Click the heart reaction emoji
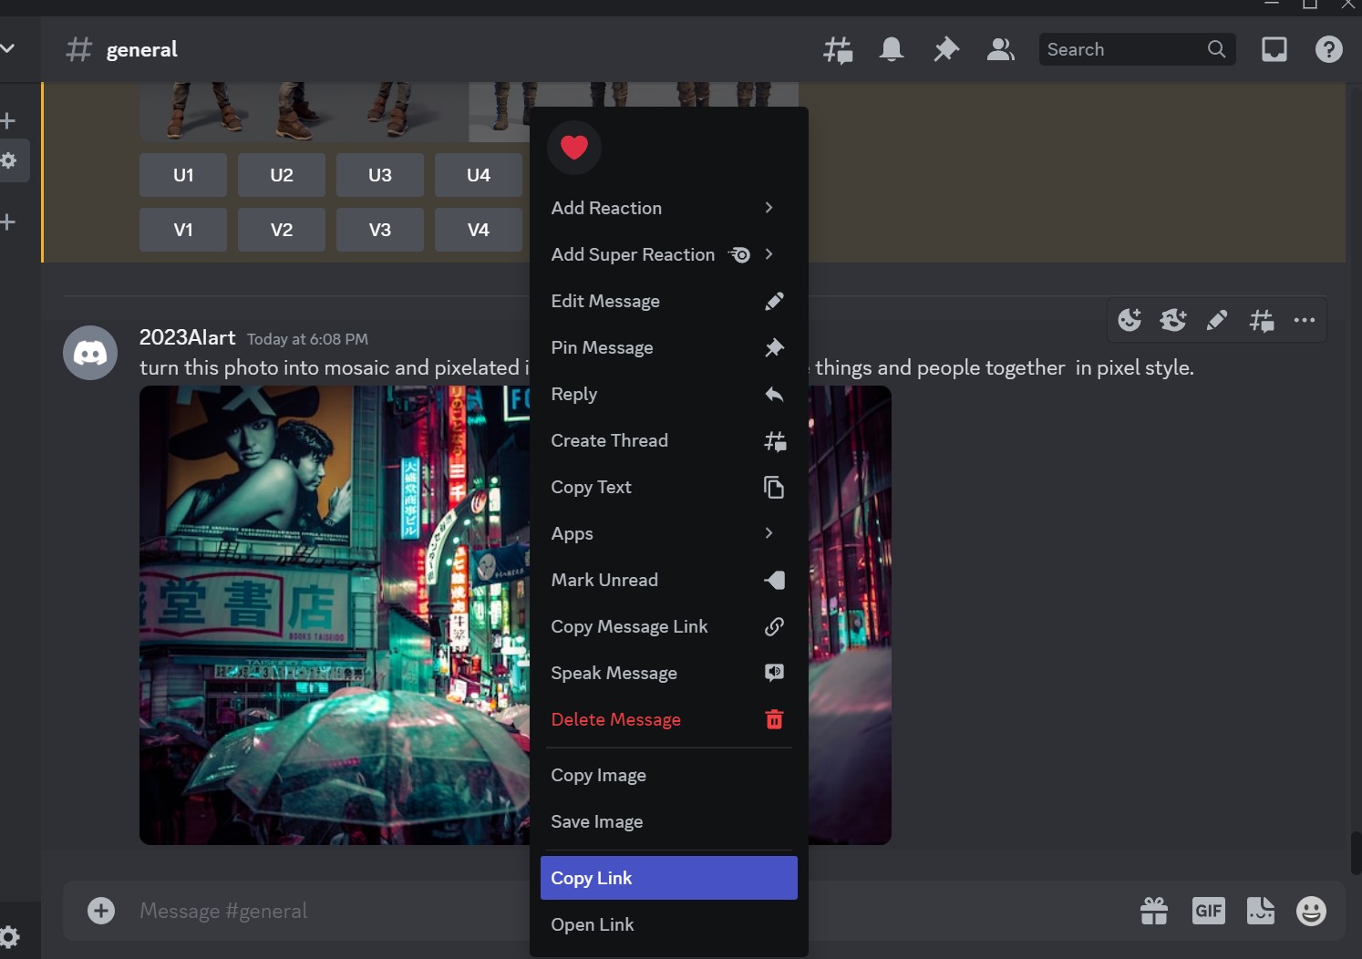The height and width of the screenshot is (959, 1362). click(573, 147)
